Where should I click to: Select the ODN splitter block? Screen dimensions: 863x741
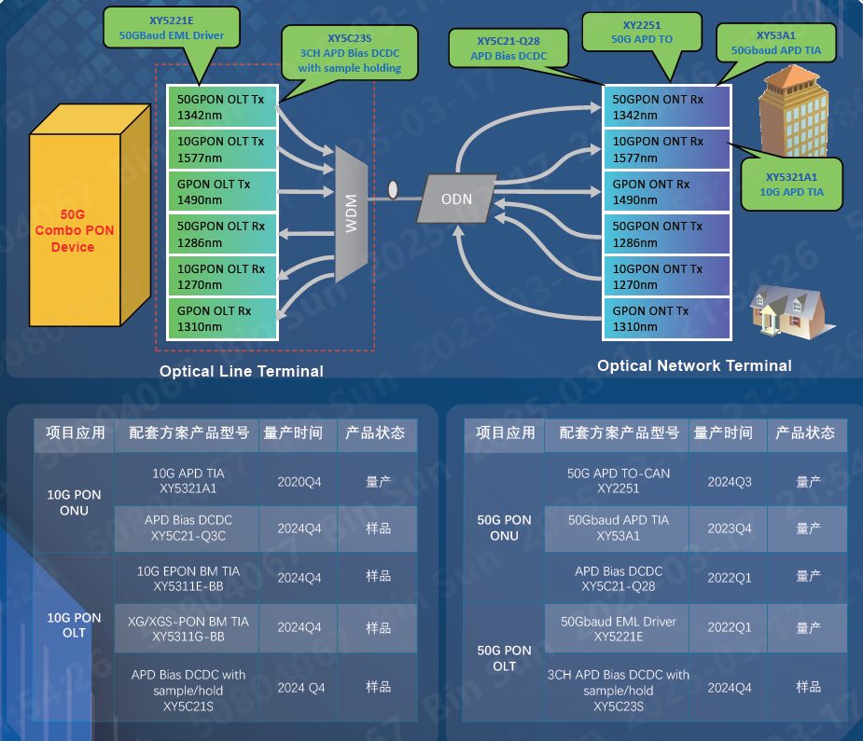(x=456, y=199)
